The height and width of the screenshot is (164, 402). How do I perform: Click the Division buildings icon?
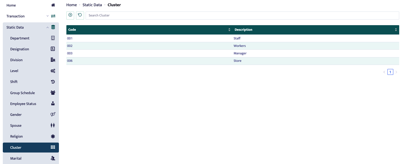pos(53,60)
